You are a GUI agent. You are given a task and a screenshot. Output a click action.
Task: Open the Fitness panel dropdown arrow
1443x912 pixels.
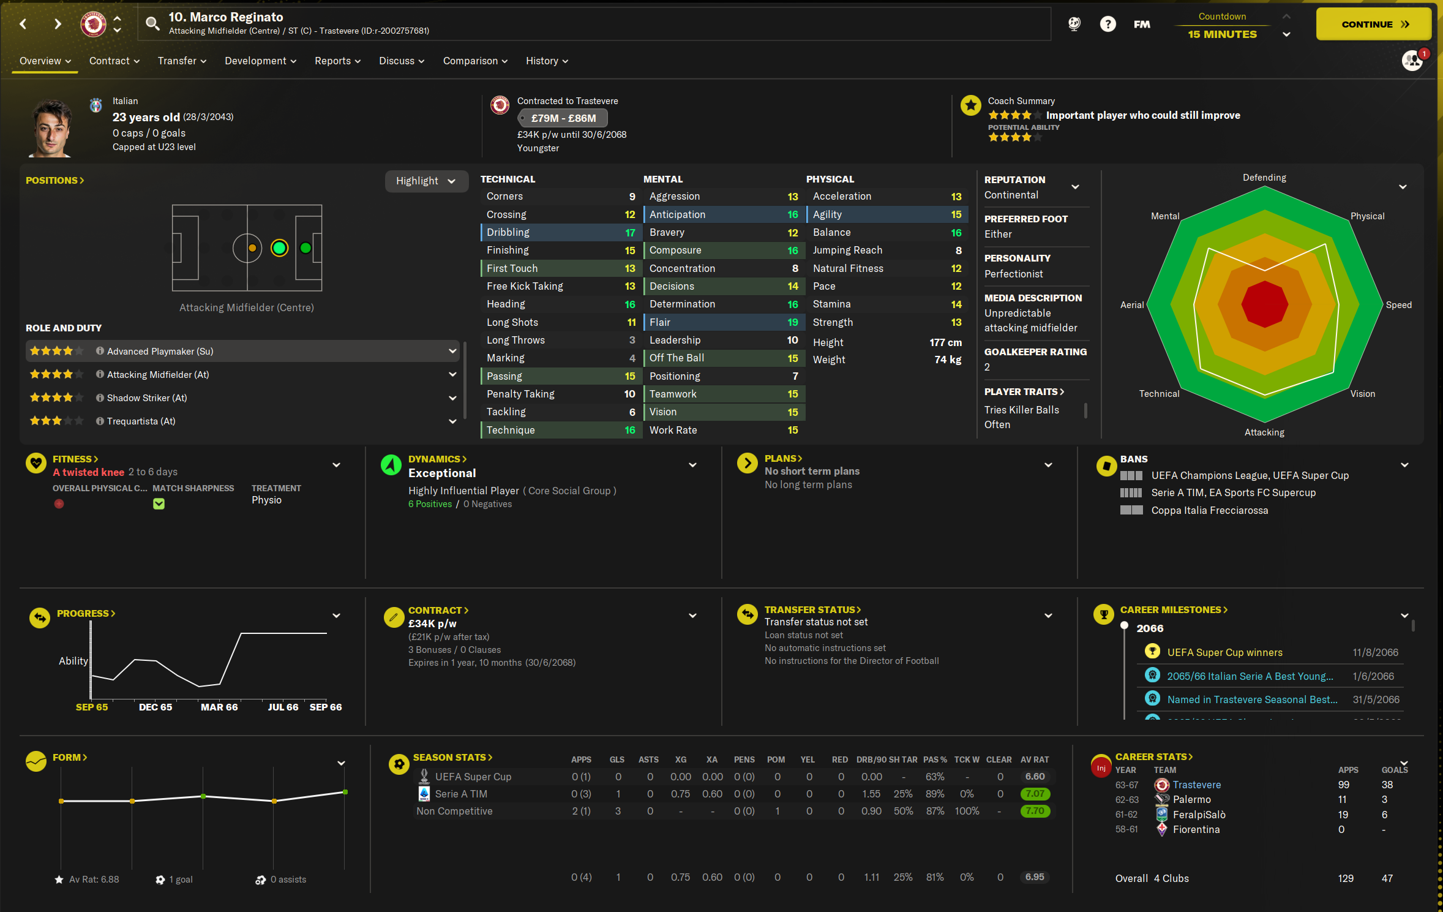[x=336, y=465]
